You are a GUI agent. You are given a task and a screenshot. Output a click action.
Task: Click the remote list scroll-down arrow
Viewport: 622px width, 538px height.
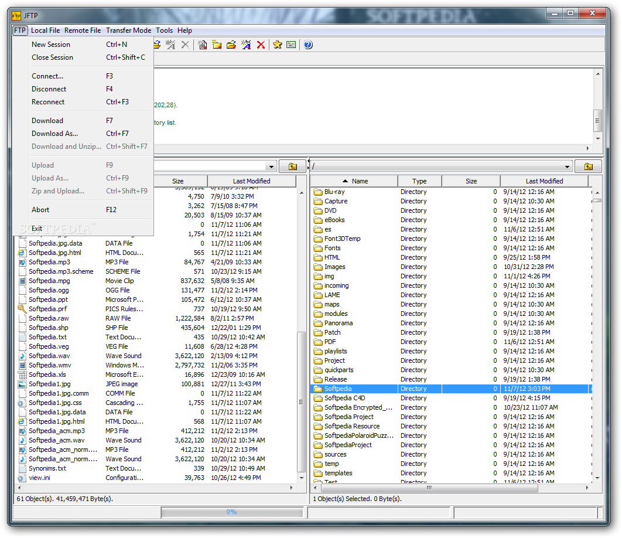(597, 478)
